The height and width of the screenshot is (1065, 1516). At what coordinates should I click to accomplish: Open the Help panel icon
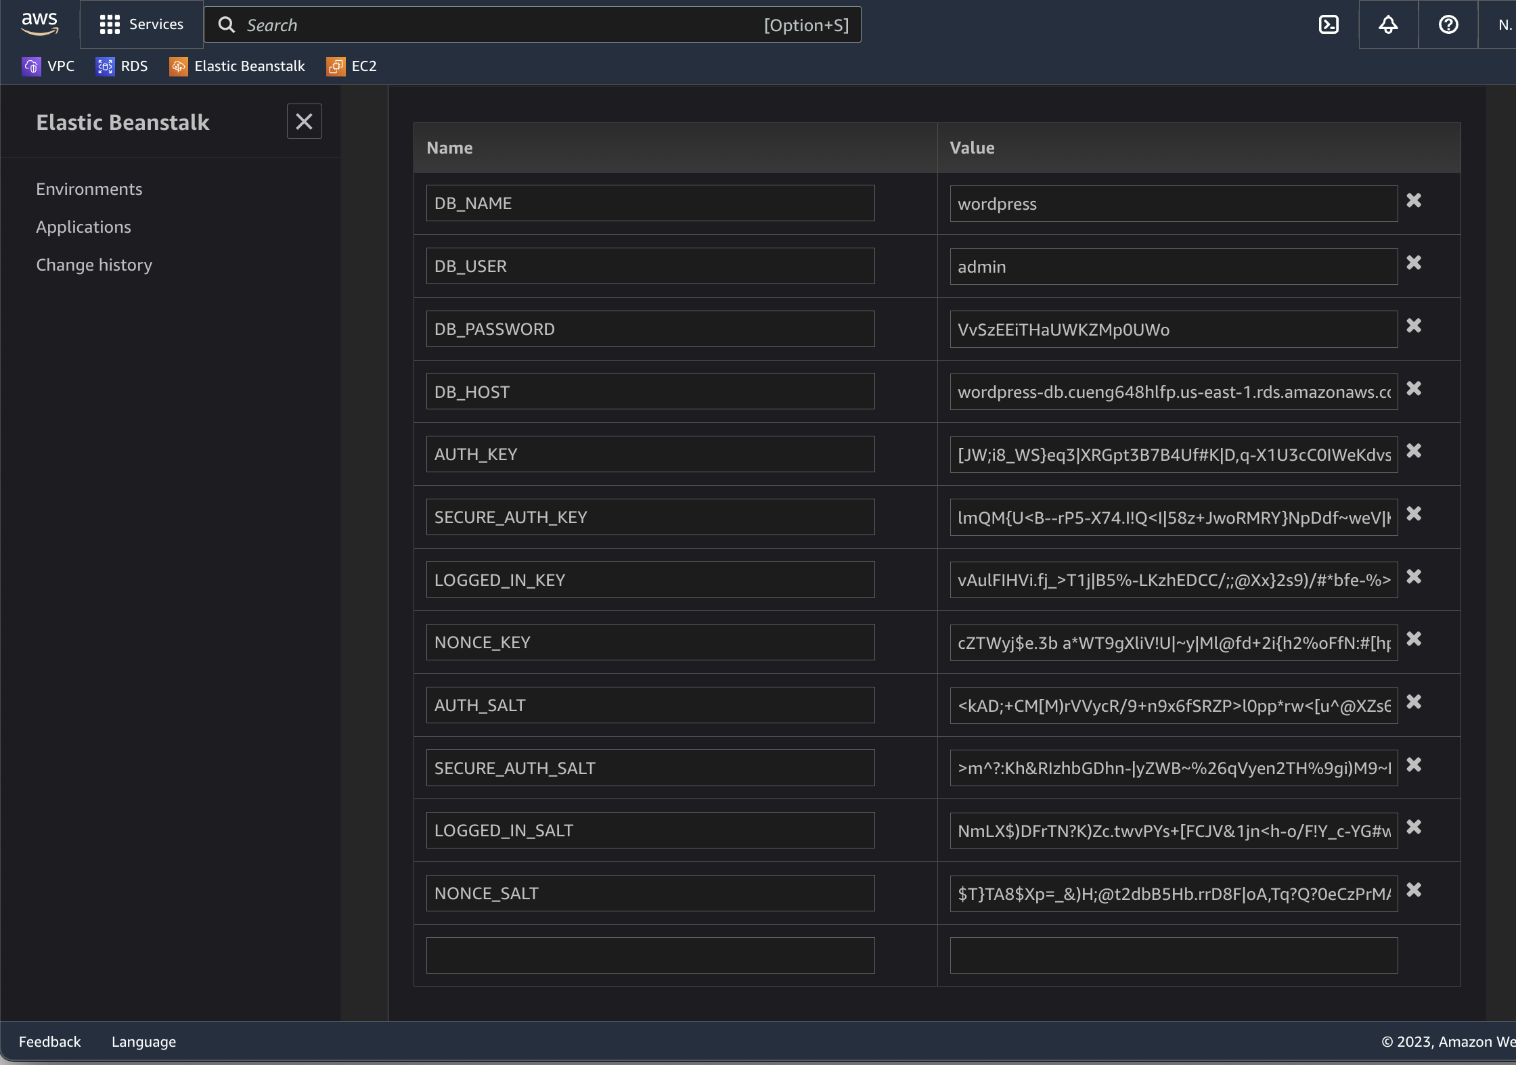tap(1448, 24)
